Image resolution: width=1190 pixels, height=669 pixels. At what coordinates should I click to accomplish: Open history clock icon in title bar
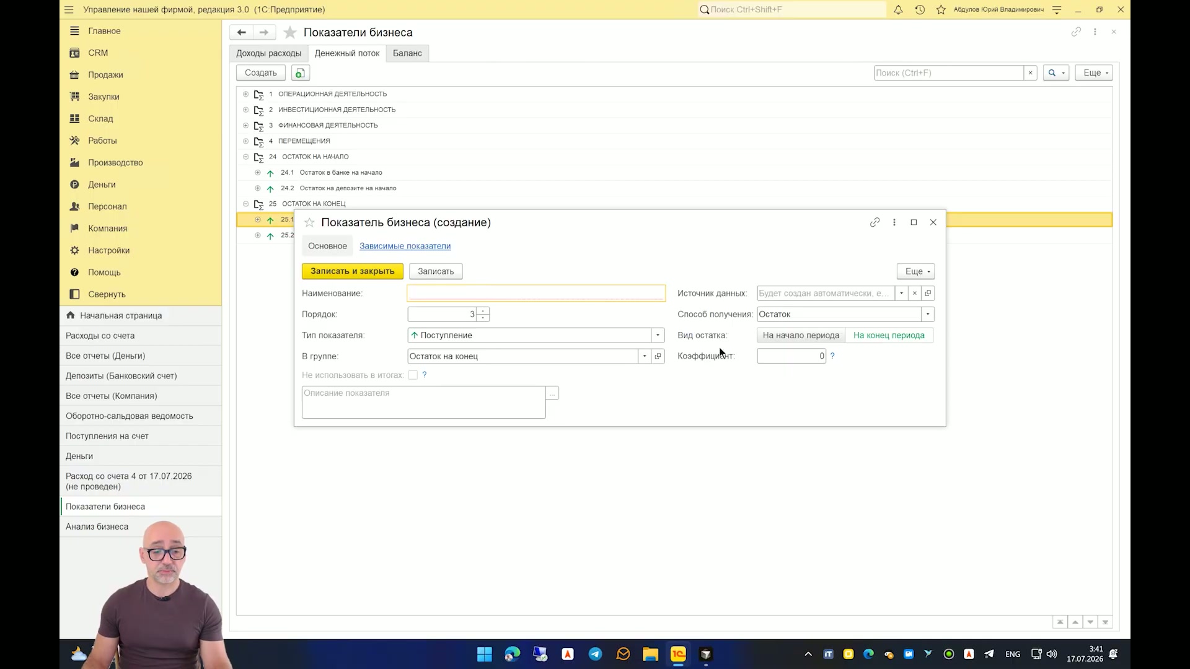point(920,10)
